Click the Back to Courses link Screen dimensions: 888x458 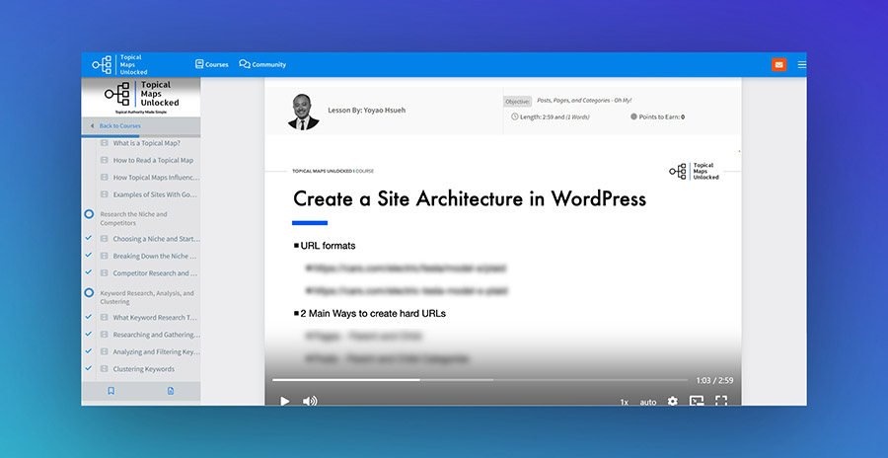click(119, 125)
